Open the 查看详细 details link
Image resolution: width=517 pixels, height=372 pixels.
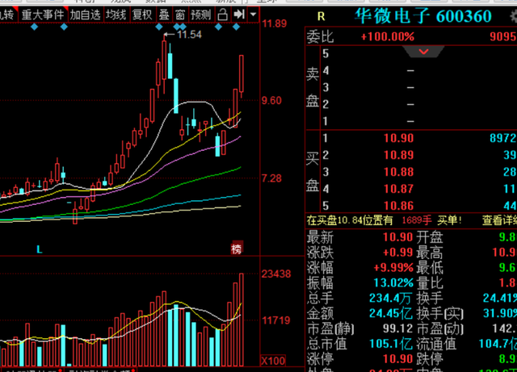[499, 219]
